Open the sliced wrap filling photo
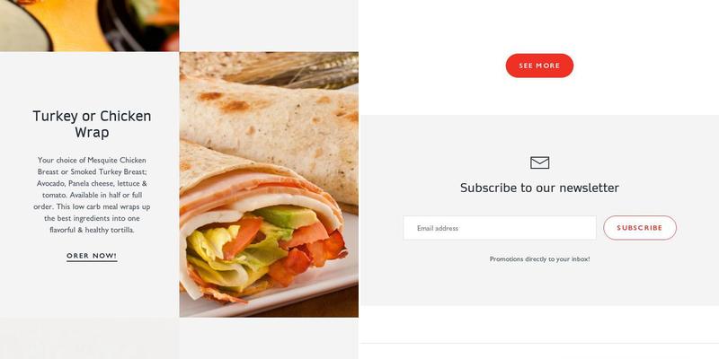The width and height of the screenshot is (719, 359). [x=269, y=185]
